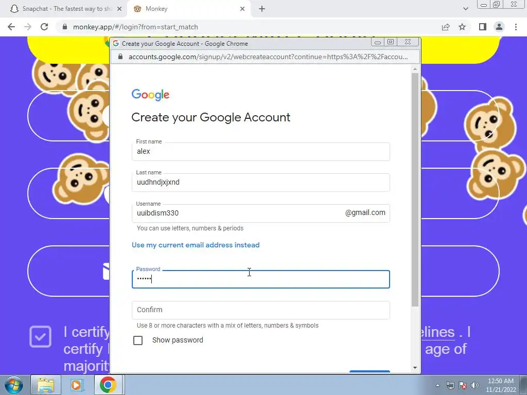527x395 pixels.
Task: Open Windows Explorer from taskbar
Action: 46,385
